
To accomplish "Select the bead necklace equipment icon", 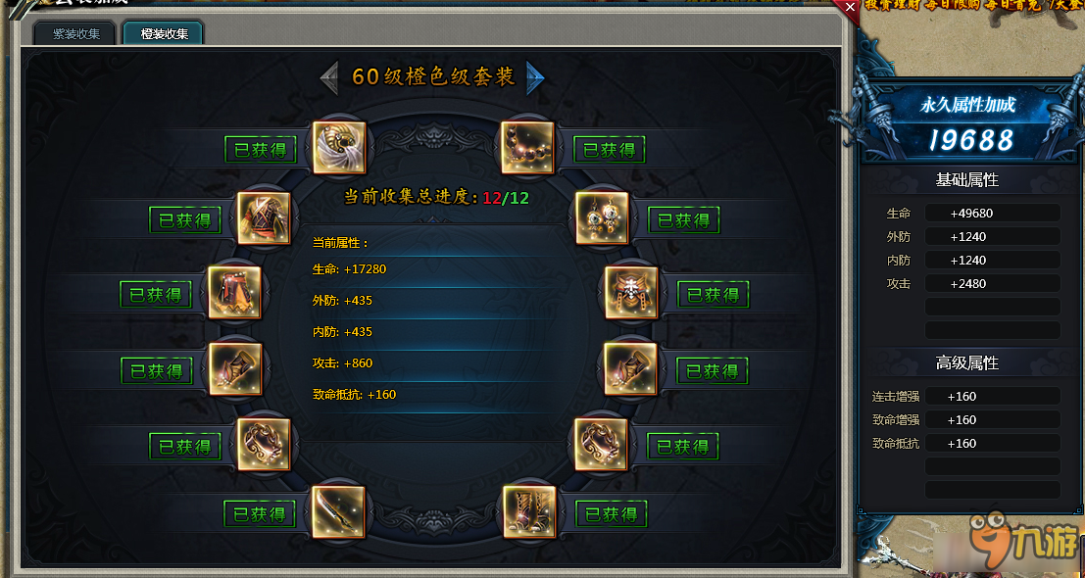I will 528,147.
